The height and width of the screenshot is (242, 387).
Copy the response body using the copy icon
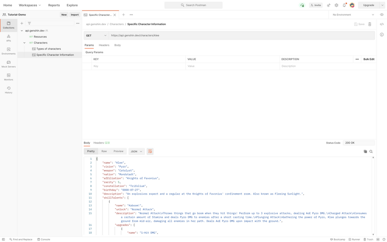[365, 152]
